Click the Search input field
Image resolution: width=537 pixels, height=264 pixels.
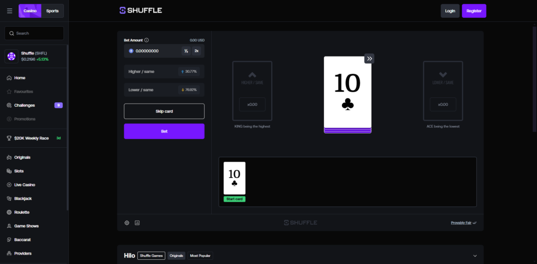tap(34, 33)
